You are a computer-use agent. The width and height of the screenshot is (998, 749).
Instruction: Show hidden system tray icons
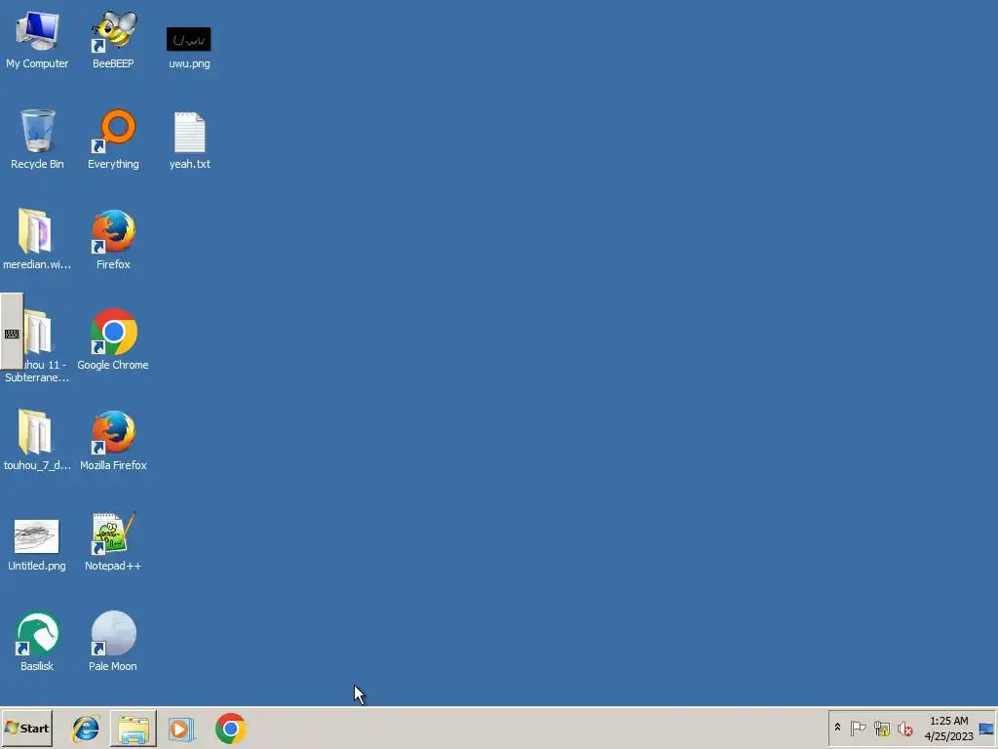[x=837, y=728]
